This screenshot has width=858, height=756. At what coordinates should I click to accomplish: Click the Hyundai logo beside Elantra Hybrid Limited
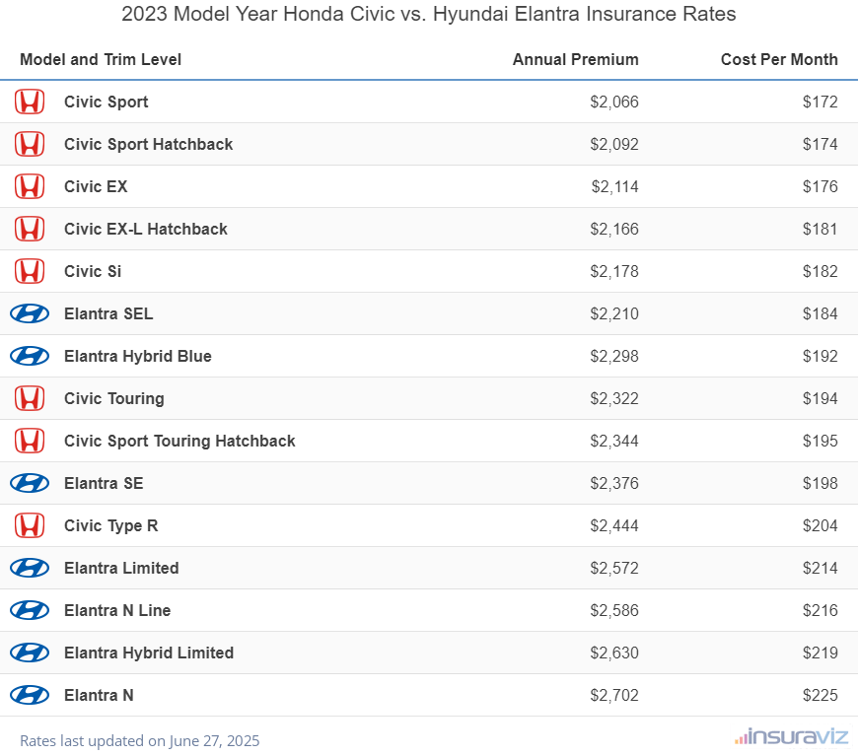(30, 653)
